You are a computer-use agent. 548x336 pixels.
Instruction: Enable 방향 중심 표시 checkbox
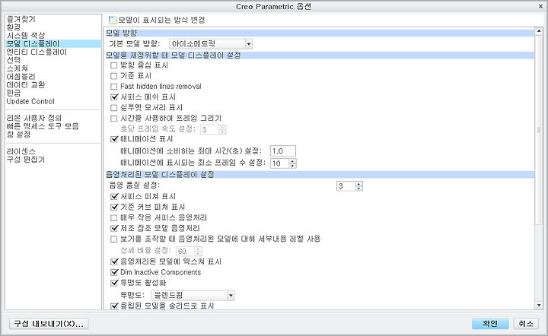(x=113, y=65)
